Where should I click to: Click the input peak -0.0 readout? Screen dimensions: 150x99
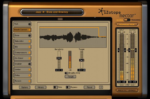(121, 32)
